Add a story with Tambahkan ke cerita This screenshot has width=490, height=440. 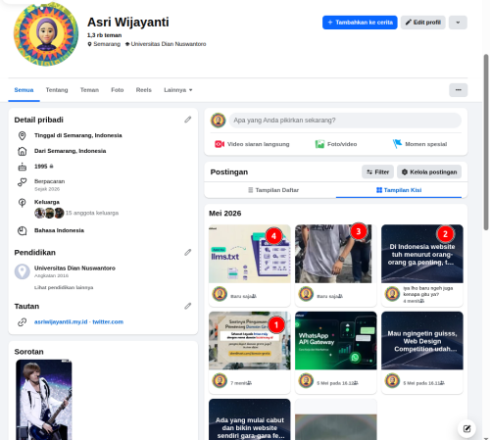click(x=360, y=23)
